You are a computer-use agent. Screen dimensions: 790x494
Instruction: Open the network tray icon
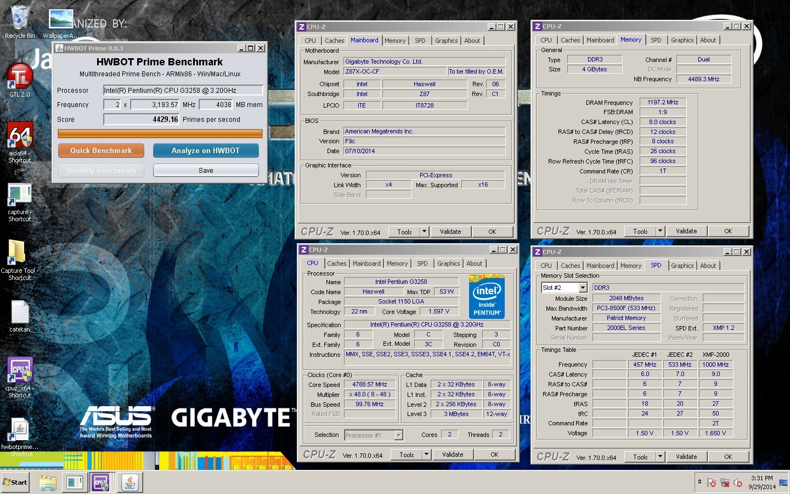click(725, 482)
